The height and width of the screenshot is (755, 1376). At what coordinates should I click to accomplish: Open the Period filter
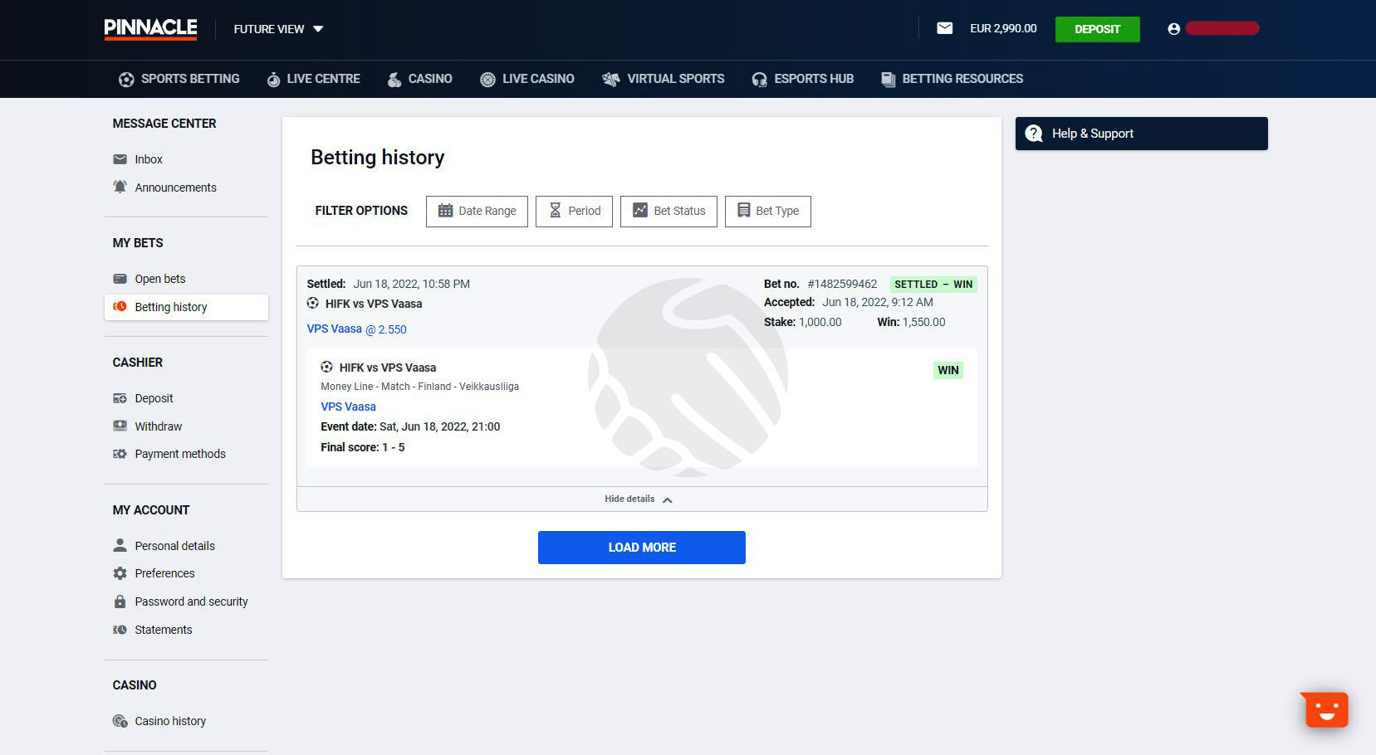574,211
